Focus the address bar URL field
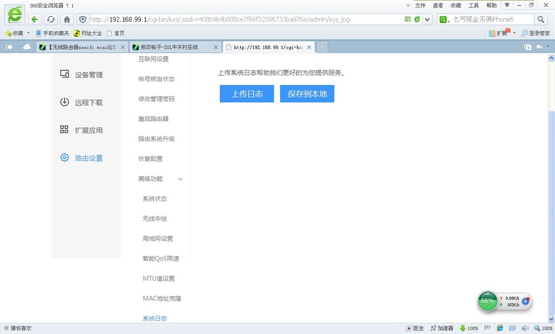 (x=246, y=19)
